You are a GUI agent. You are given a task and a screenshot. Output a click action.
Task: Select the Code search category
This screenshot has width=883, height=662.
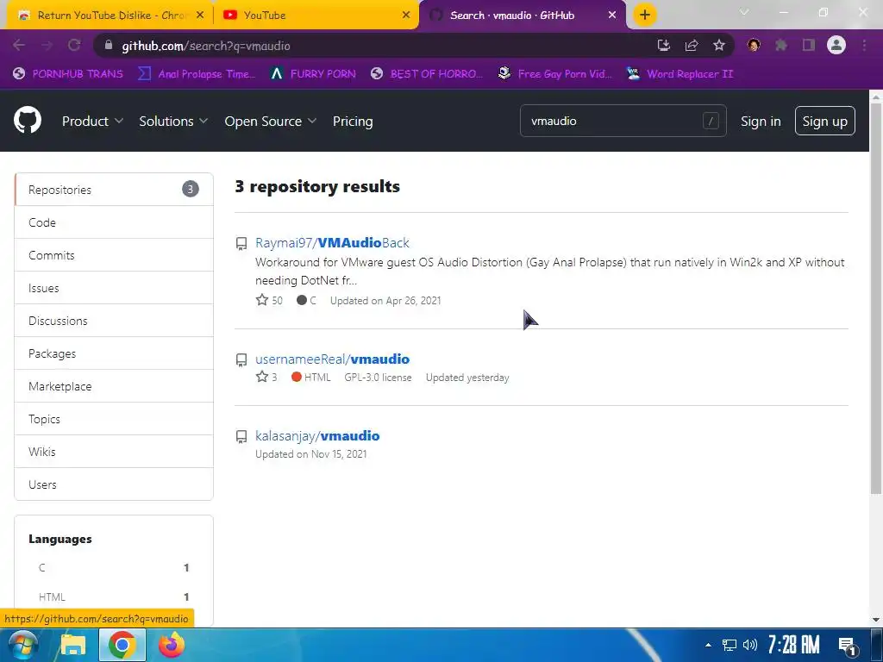pyautogui.click(x=114, y=222)
